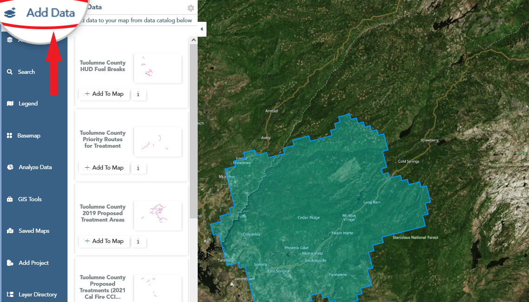Click the data catalog scrollbar thumb
The width and height of the screenshot is (529, 302).
pyautogui.click(x=194, y=131)
